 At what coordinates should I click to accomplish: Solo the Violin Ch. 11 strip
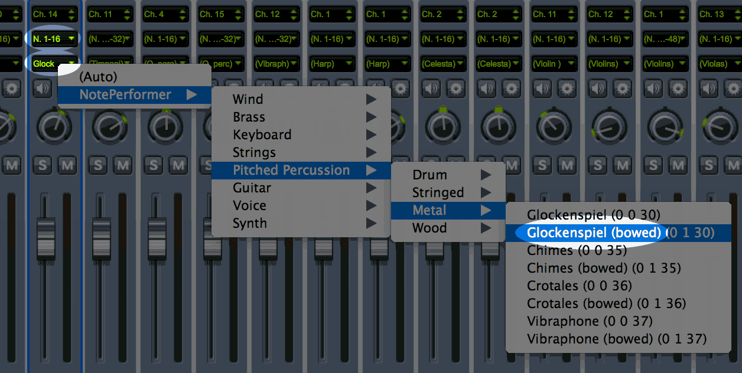[542, 165]
